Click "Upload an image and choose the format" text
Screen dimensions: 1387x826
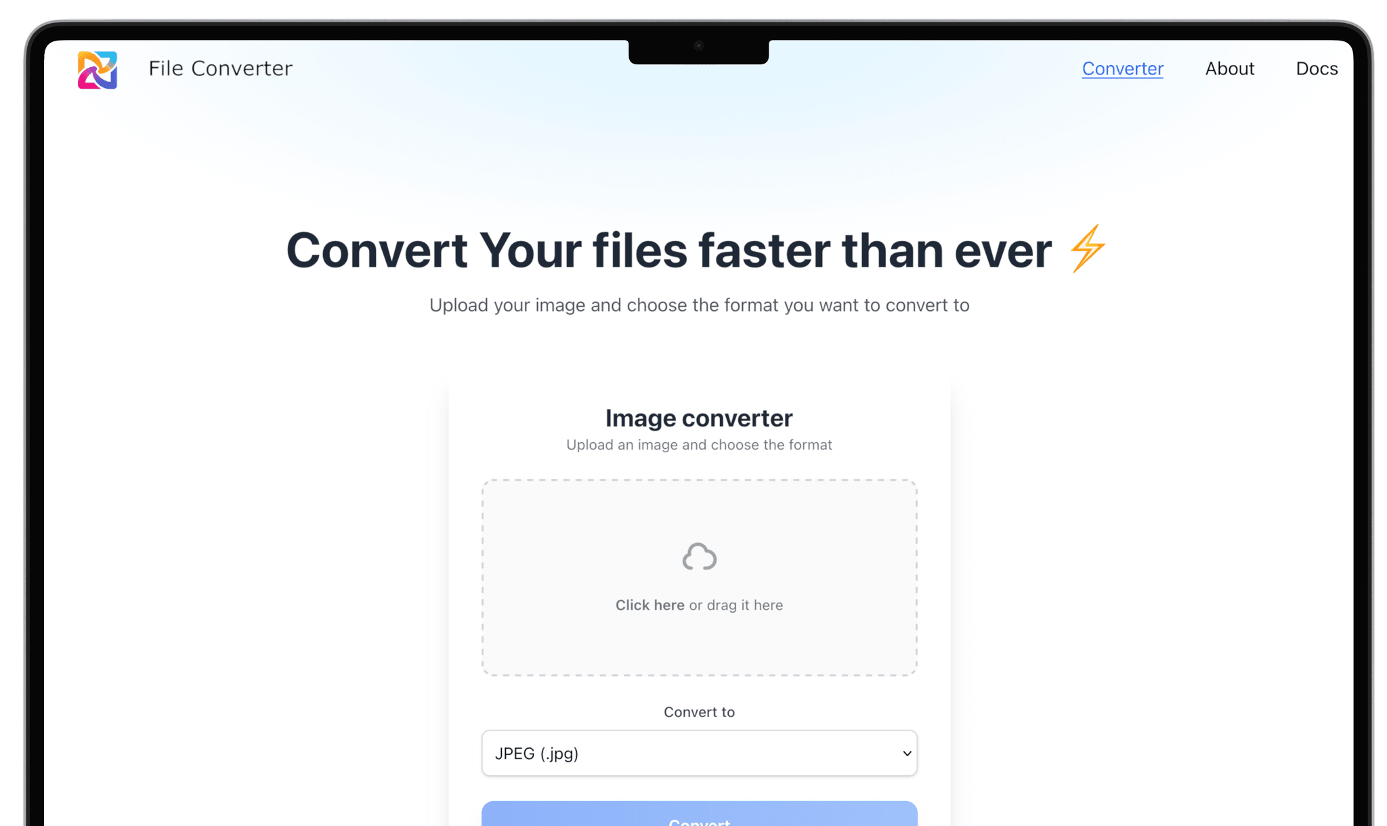pos(699,445)
